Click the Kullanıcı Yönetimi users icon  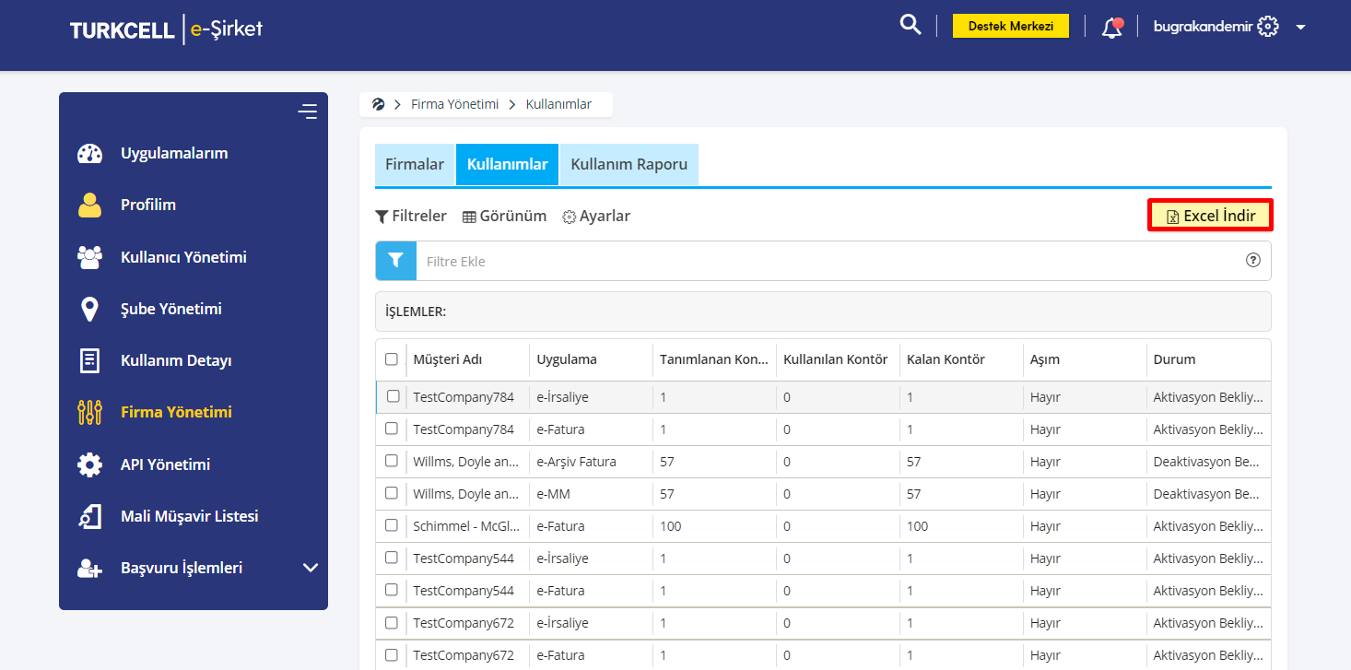coord(89,257)
